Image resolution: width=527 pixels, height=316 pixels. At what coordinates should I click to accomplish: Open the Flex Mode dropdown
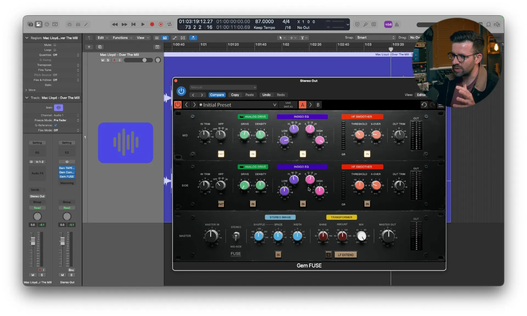[x=66, y=130]
